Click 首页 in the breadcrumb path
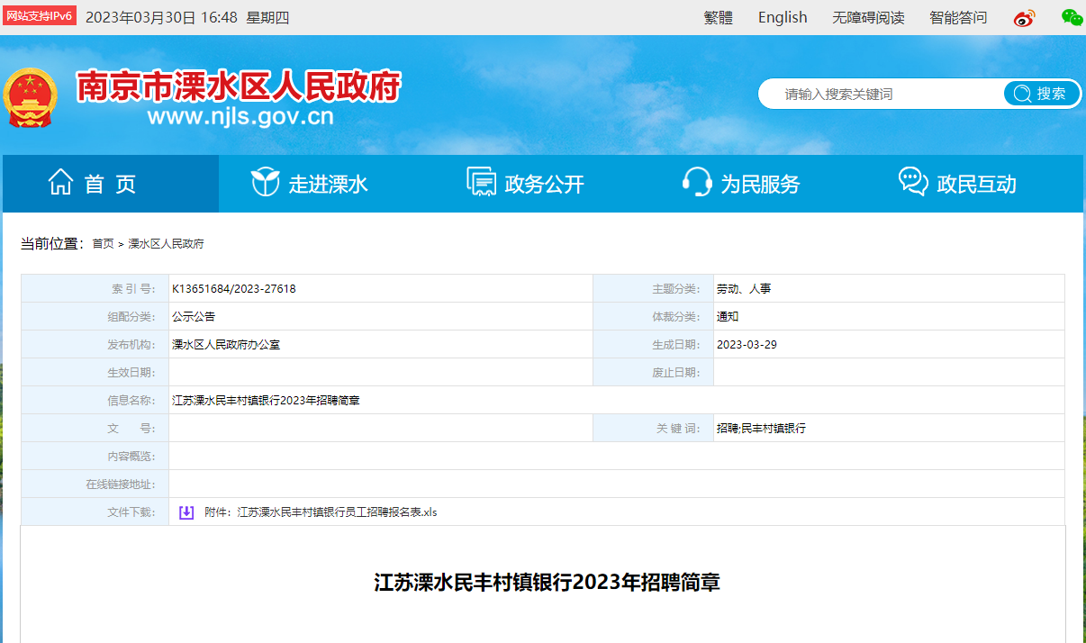Viewport: 1086px width, 643px height. click(103, 244)
